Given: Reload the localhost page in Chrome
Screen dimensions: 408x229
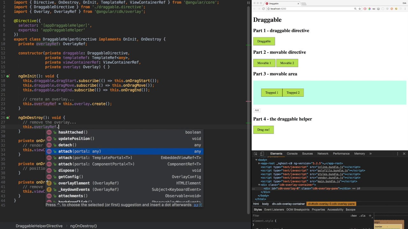Looking at the screenshot, I should pyautogui.click(x=263, y=9).
